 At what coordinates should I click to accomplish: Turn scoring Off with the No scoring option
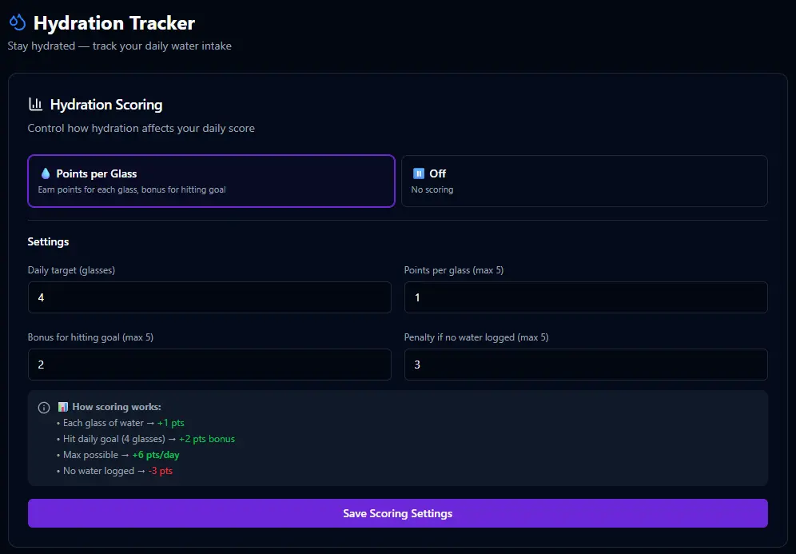pyautogui.click(x=583, y=181)
